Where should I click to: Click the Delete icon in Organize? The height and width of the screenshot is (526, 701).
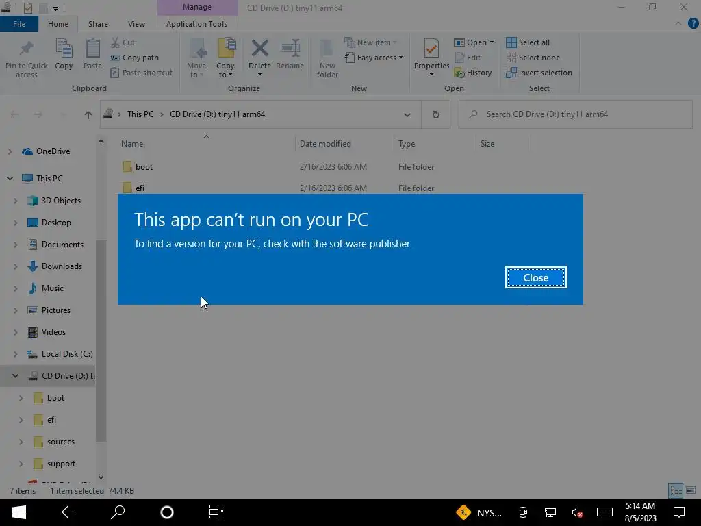point(259,49)
